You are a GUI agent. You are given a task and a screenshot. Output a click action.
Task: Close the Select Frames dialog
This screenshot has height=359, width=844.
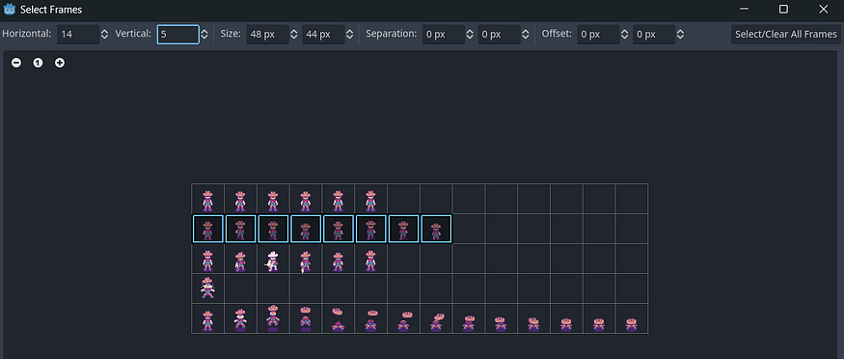click(823, 9)
